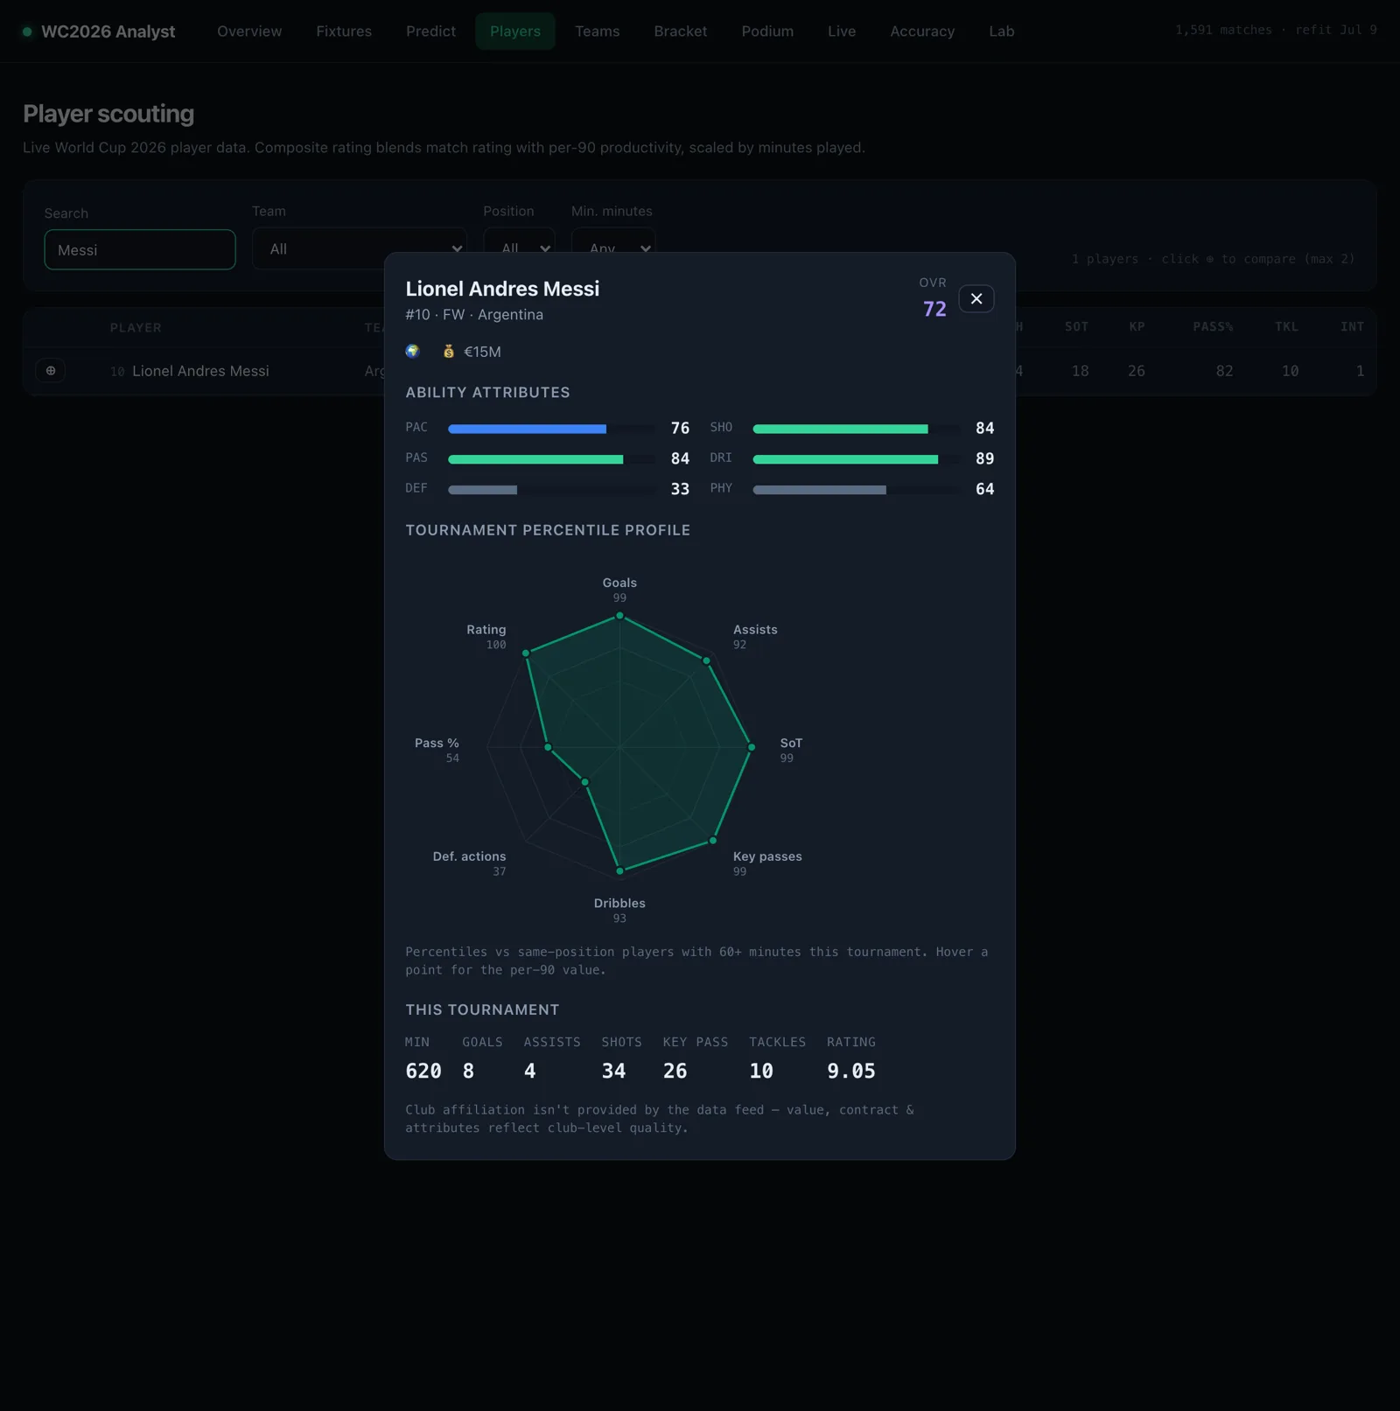Sort by the KP column header
Viewport: 1400px width, 1411px height.
(x=1137, y=327)
